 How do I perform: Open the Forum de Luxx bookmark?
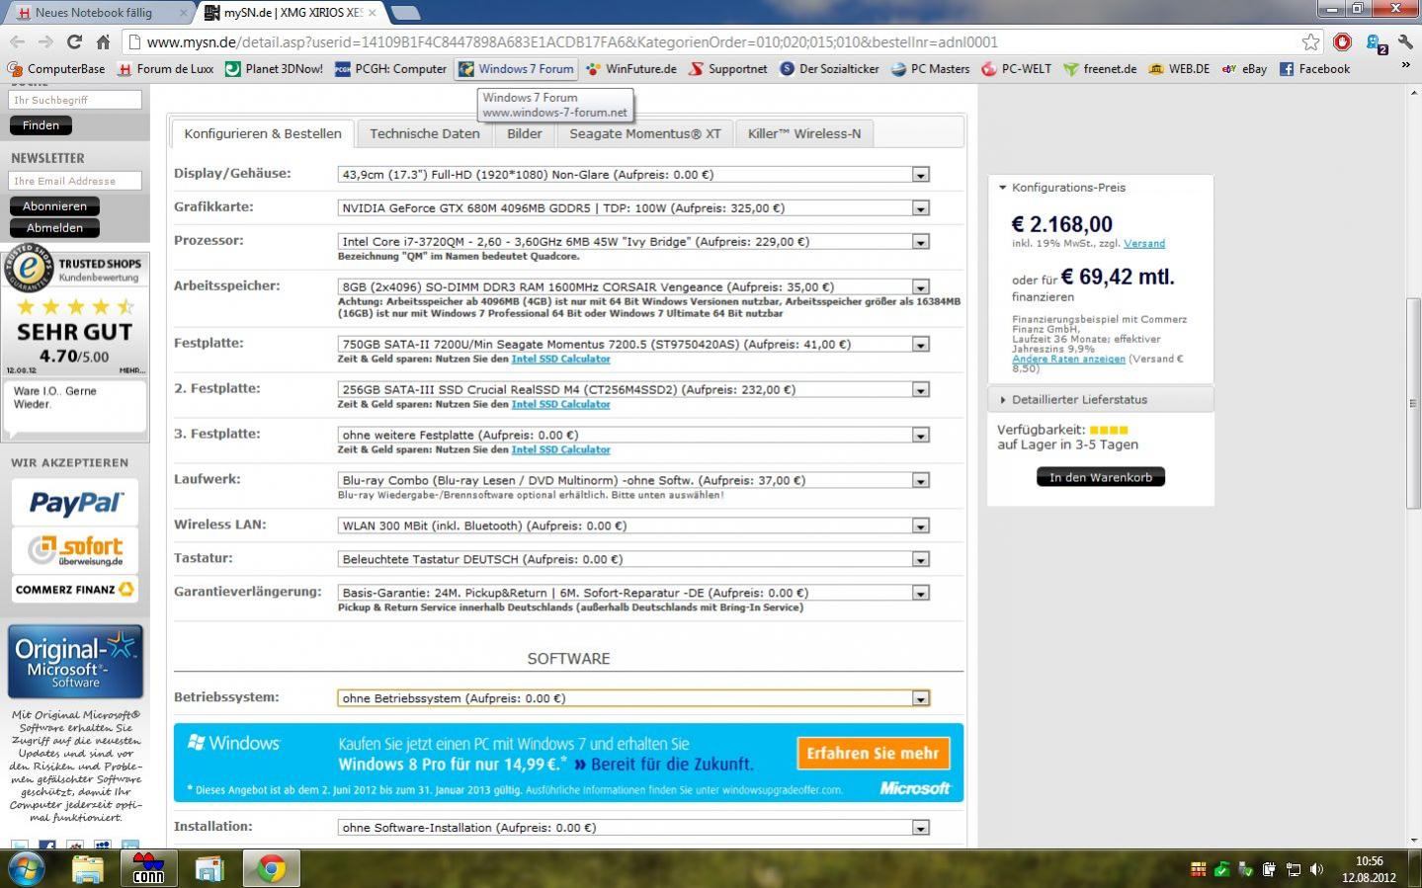pos(165,69)
